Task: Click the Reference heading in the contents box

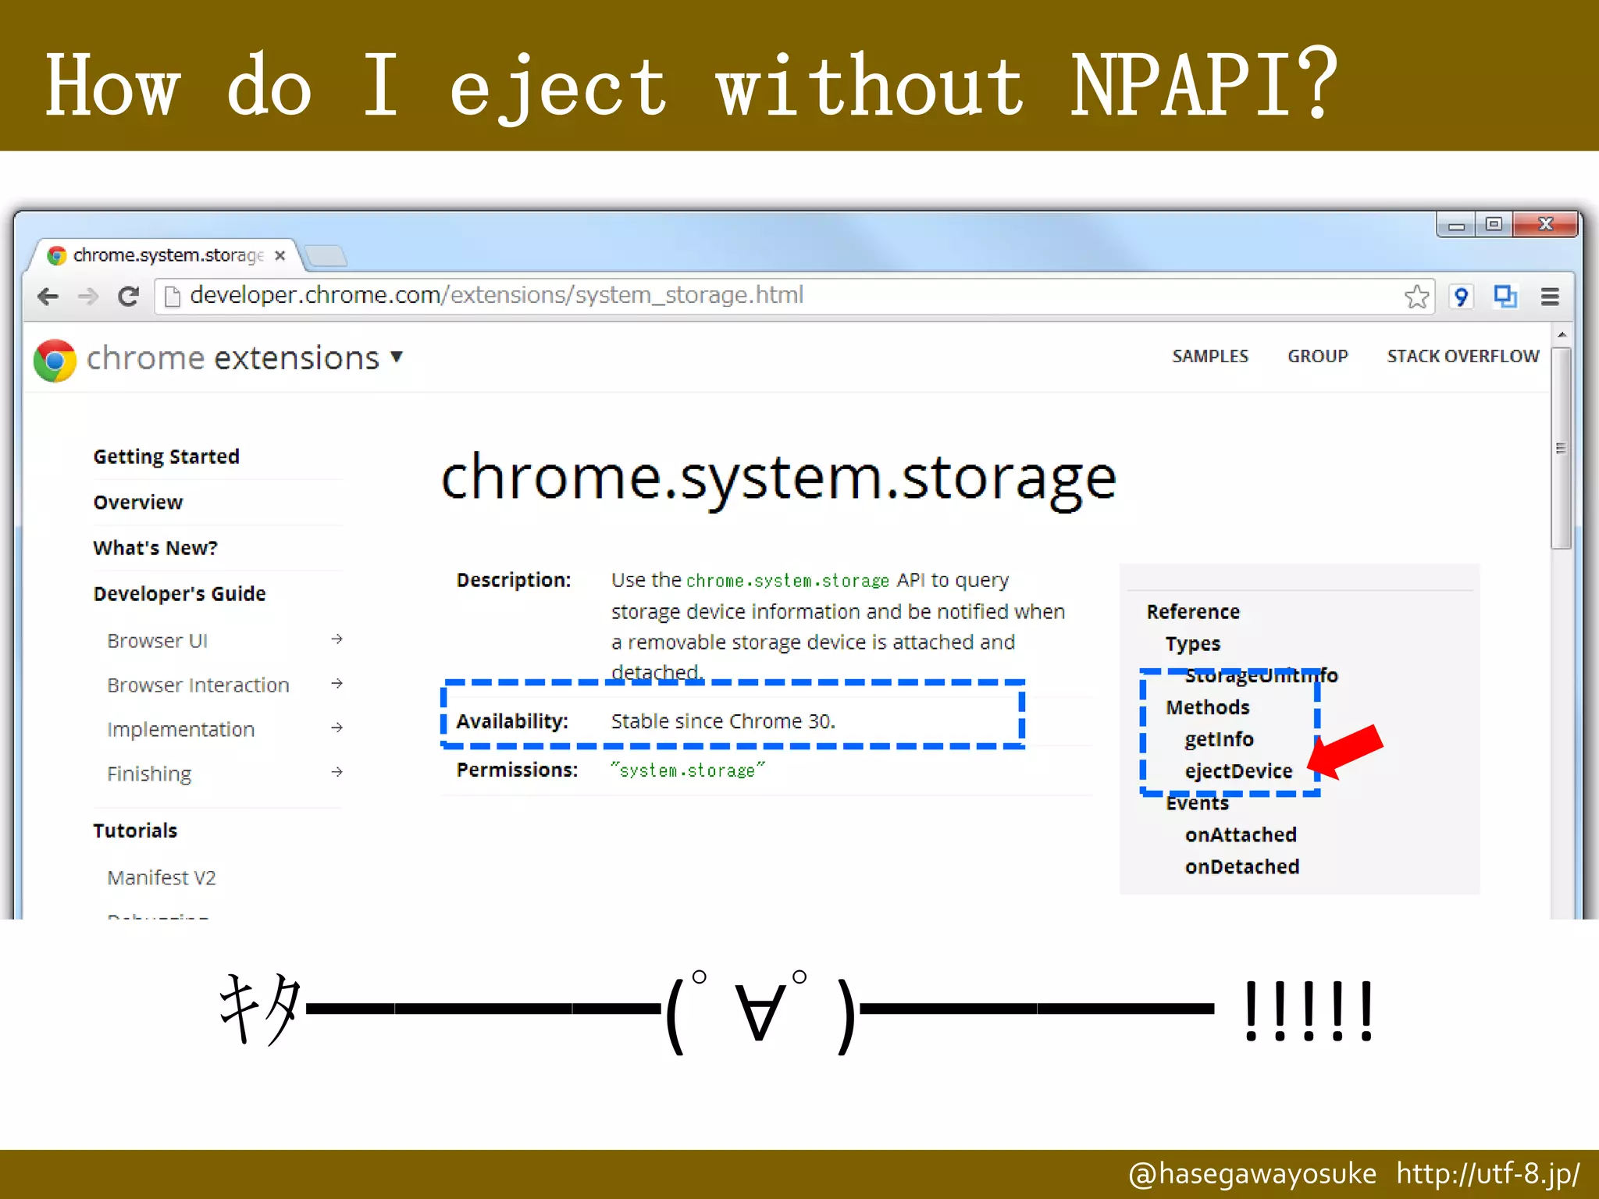Action: click(x=1193, y=612)
